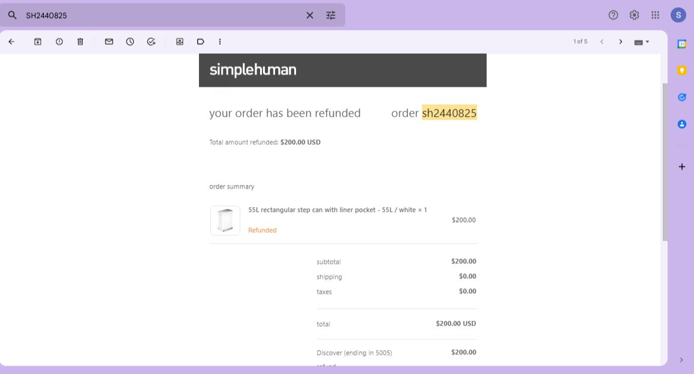Open Google Calendar side panel
The width and height of the screenshot is (694, 374).
(x=682, y=44)
